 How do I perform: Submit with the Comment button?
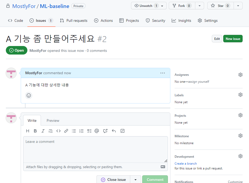[155, 180]
